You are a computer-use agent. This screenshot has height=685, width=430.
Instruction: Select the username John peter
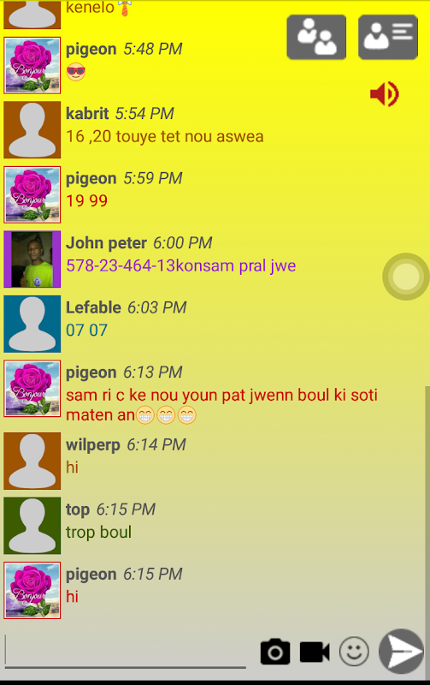coord(106,243)
